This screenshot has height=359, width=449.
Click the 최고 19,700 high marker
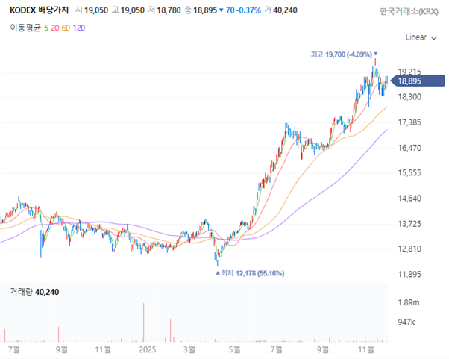coord(344,54)
